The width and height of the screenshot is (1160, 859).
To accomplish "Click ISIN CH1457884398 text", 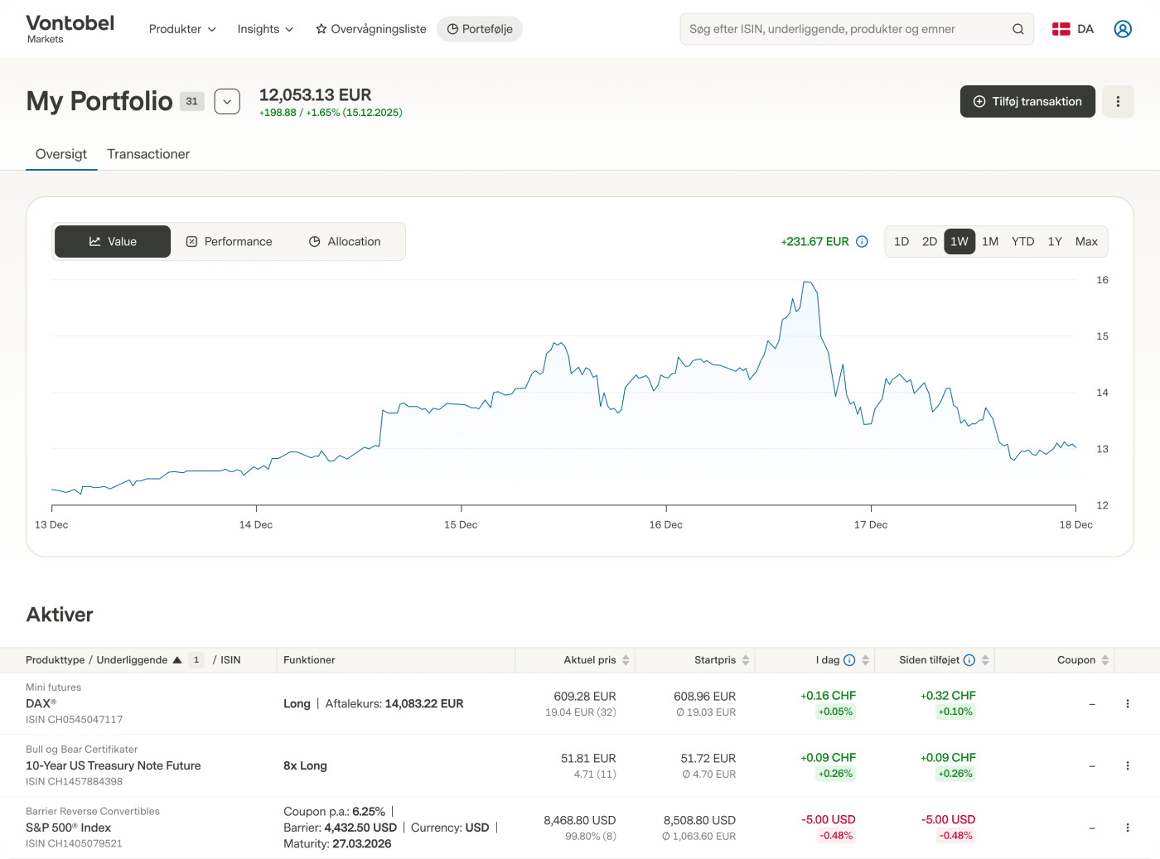I will tap(74, 782).
